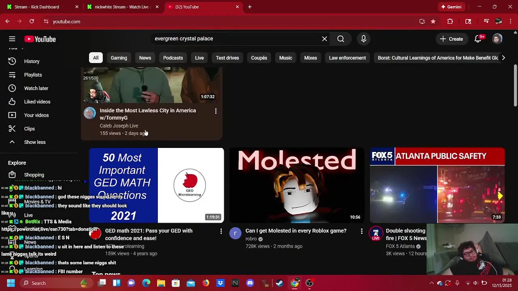Select the Test drives filter chip
The height and width of the screenshot is (291, 518).
227,58
